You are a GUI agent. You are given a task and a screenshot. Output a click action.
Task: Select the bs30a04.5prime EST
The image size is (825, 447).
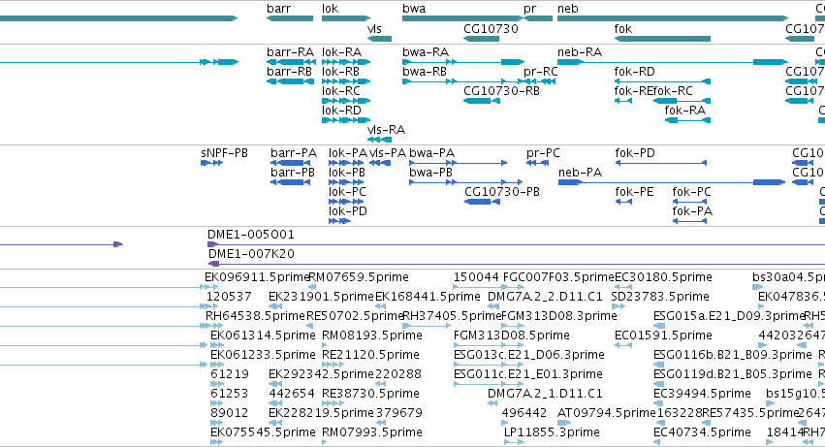click(757, 287)
